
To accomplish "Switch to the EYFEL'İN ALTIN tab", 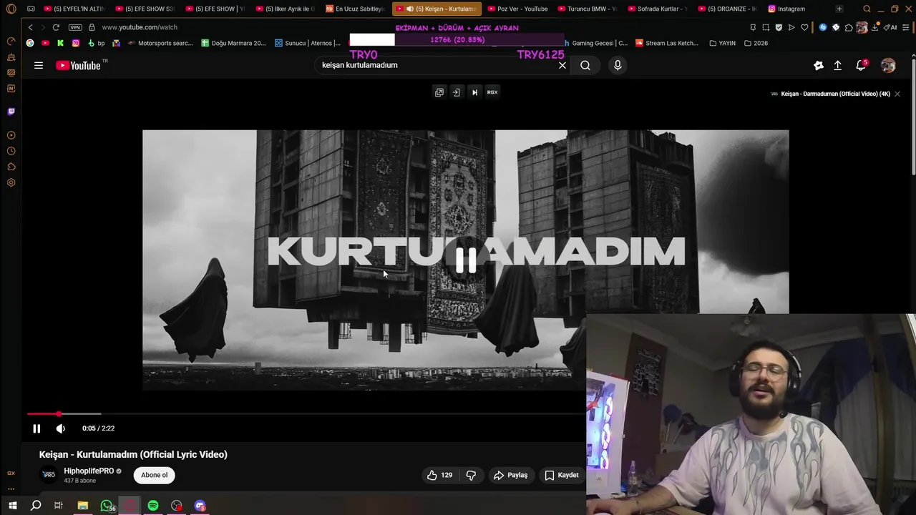I will 74,9.
